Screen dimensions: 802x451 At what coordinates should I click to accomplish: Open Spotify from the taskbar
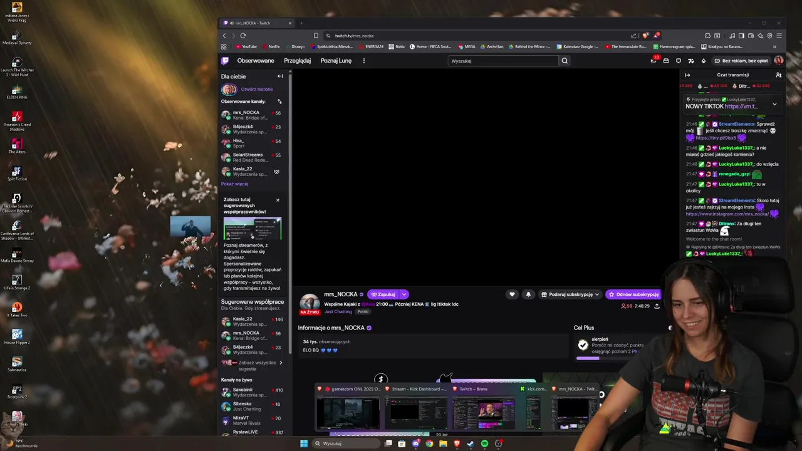coord(484,443)
